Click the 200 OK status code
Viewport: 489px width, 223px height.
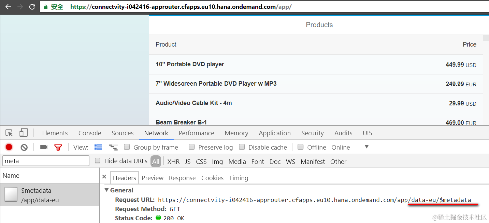point(174,218)
